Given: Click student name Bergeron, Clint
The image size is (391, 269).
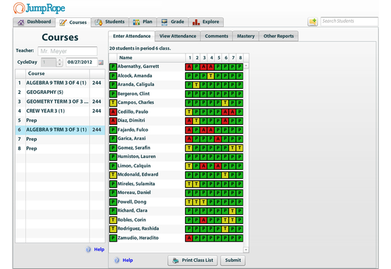Looking at the screenshot, I should [x=134, y=94].
